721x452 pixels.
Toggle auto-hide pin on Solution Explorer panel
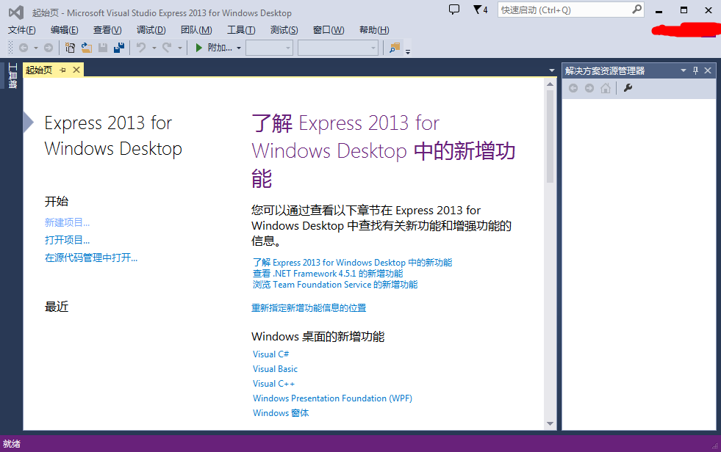click(695, 70)
